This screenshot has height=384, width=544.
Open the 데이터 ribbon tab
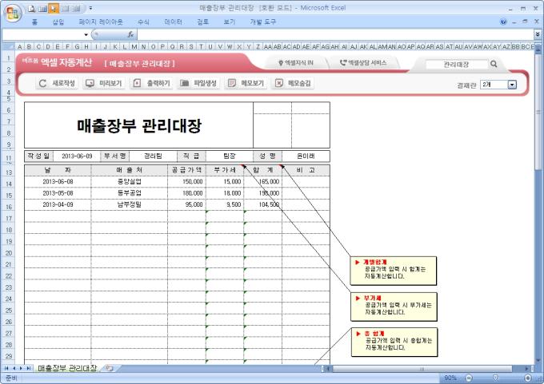coord(173,22)
